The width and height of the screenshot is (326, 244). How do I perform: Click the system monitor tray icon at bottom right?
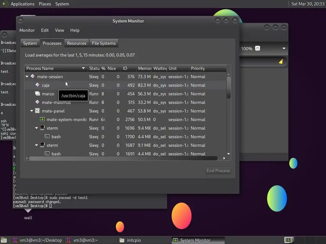(288, 240)
